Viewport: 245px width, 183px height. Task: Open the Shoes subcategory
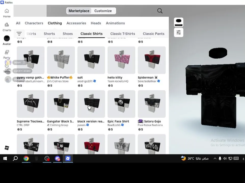(68, 34)
